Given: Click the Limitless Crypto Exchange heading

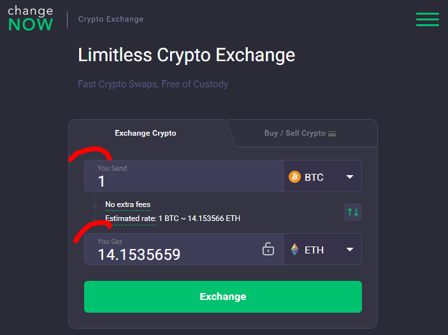Looking at the screenshot, I should pyautogui.click(x=186, y=55).
